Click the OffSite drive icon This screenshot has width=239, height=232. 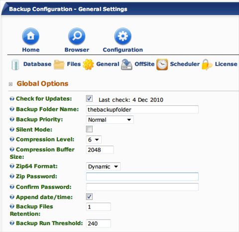point(126,65)
